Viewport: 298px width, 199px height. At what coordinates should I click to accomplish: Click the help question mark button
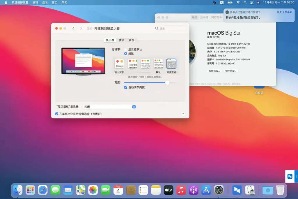(x=183, y=114)
